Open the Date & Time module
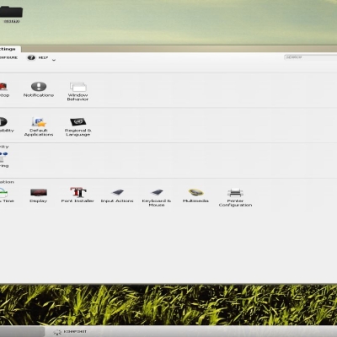Viewport: 337px width, 337px height. [6, 195]
